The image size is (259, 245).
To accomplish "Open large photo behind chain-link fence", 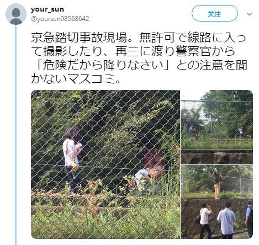I will [105, 164].
